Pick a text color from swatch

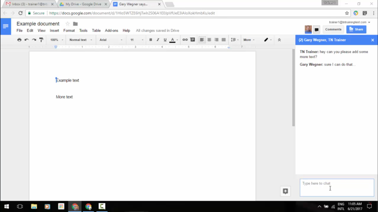pos(172,40)
